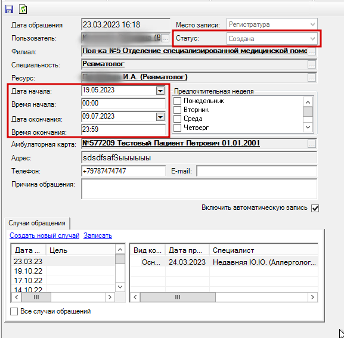Click the blue floppy disk save icon

click(x=9, y=9)
